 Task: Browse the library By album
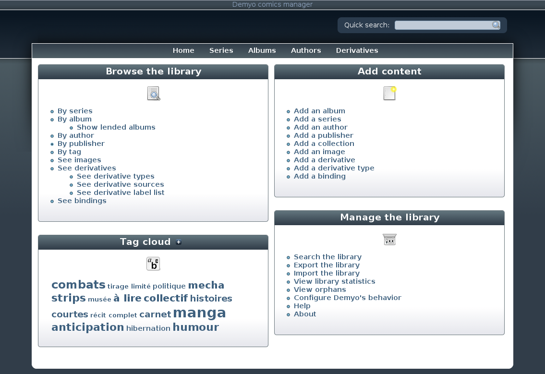(x=75, y=119)
